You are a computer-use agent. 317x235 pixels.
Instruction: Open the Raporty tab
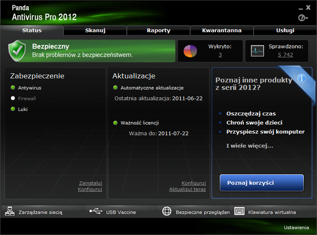tap(158, 30)
